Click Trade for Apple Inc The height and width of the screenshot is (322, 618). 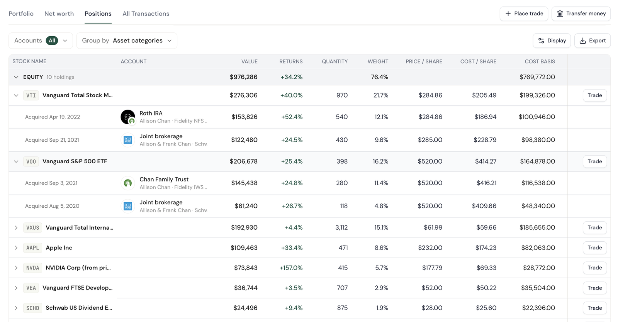coord(594,248)
